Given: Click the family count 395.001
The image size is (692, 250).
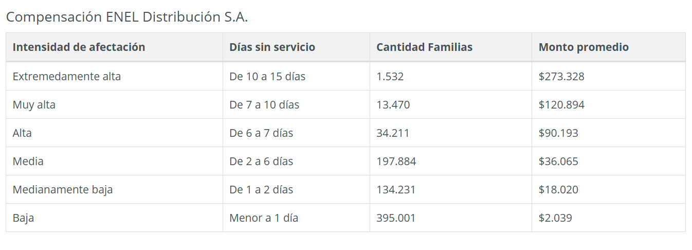Looking at the screenshot, I should tap(396, 218).
